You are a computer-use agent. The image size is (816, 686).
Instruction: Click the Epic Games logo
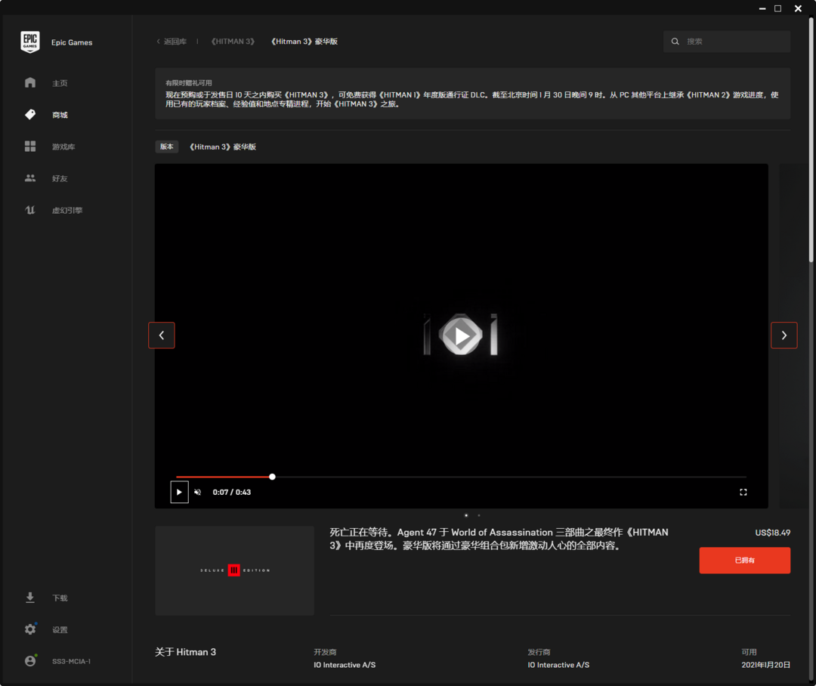[30, 42]
